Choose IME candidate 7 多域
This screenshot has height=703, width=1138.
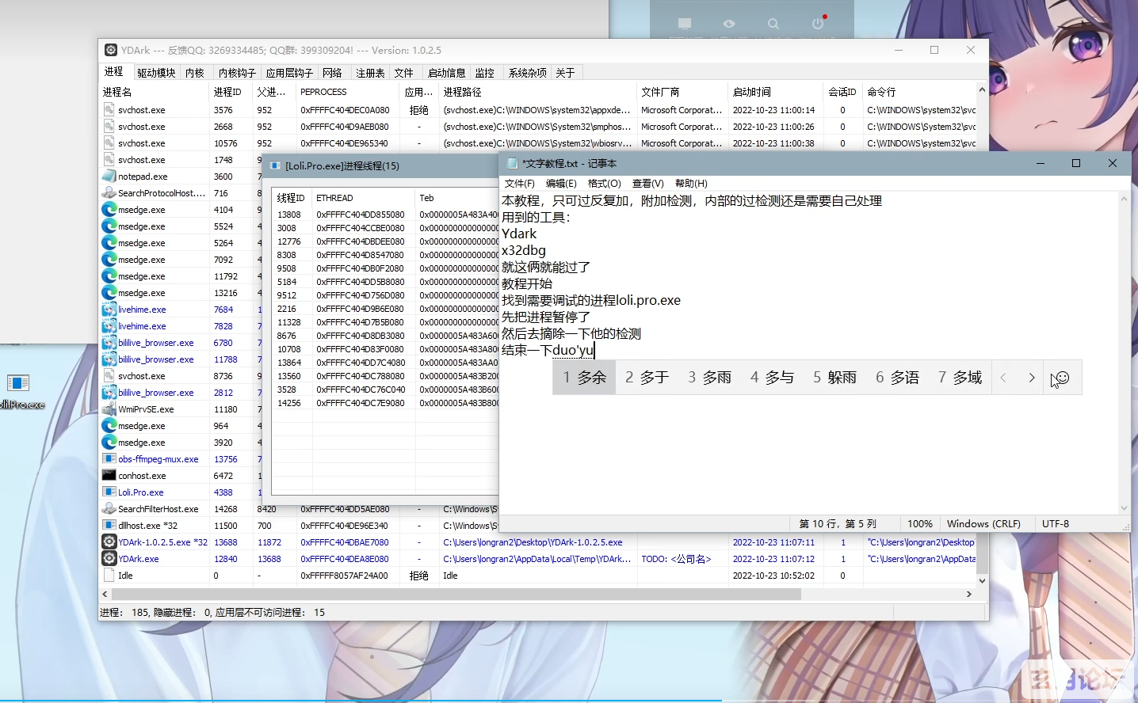tap(960, 378)
